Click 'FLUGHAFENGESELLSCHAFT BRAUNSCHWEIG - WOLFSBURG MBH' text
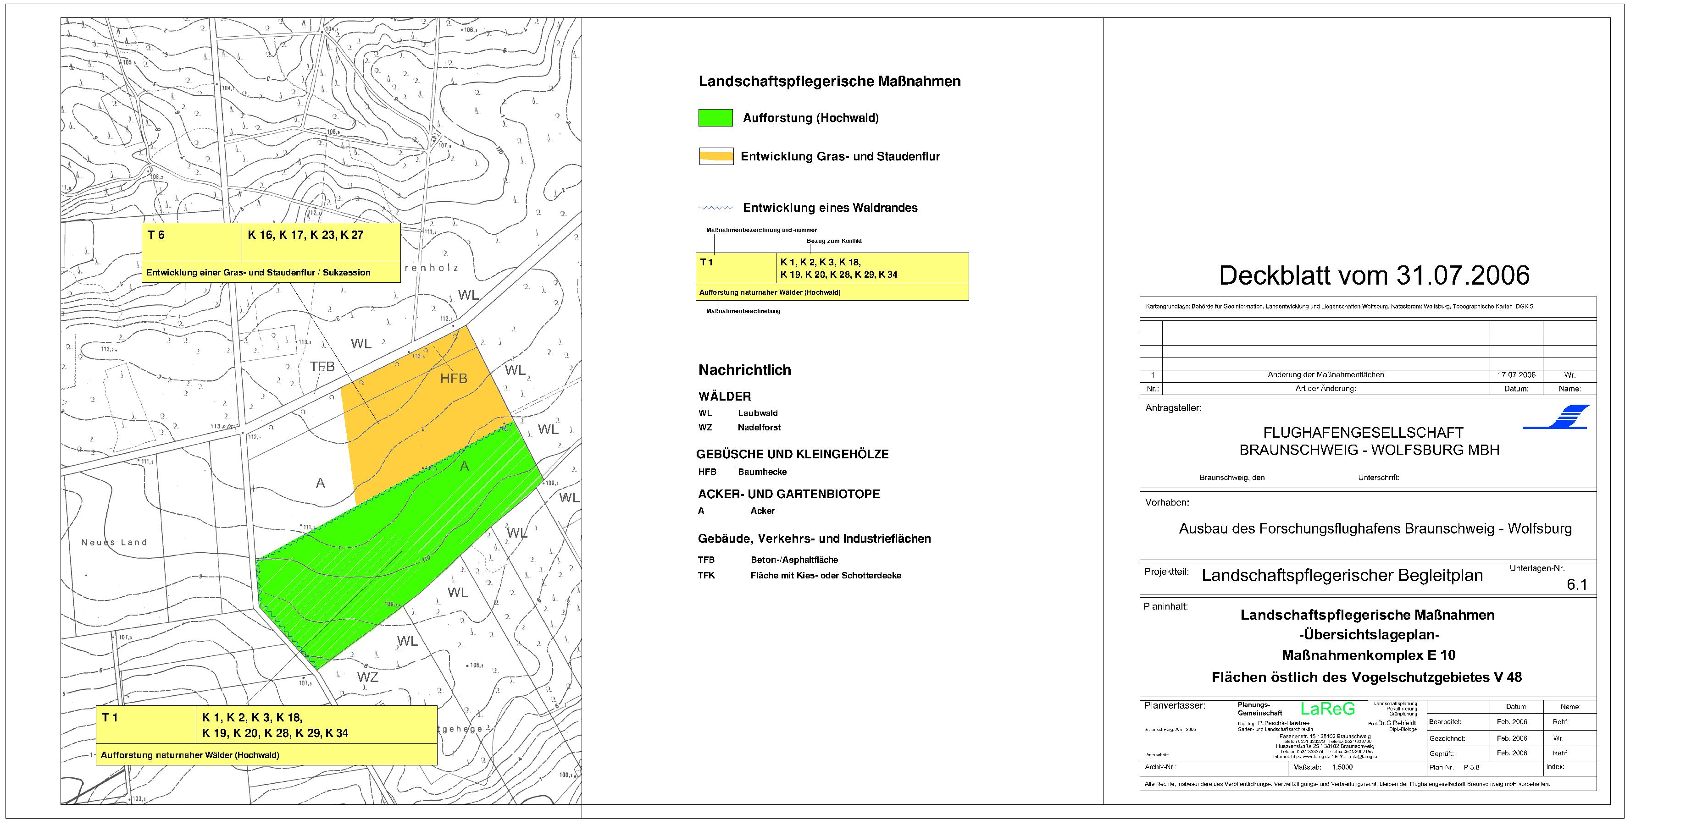The image size is (1697, 825). (x=1370, y=441)
